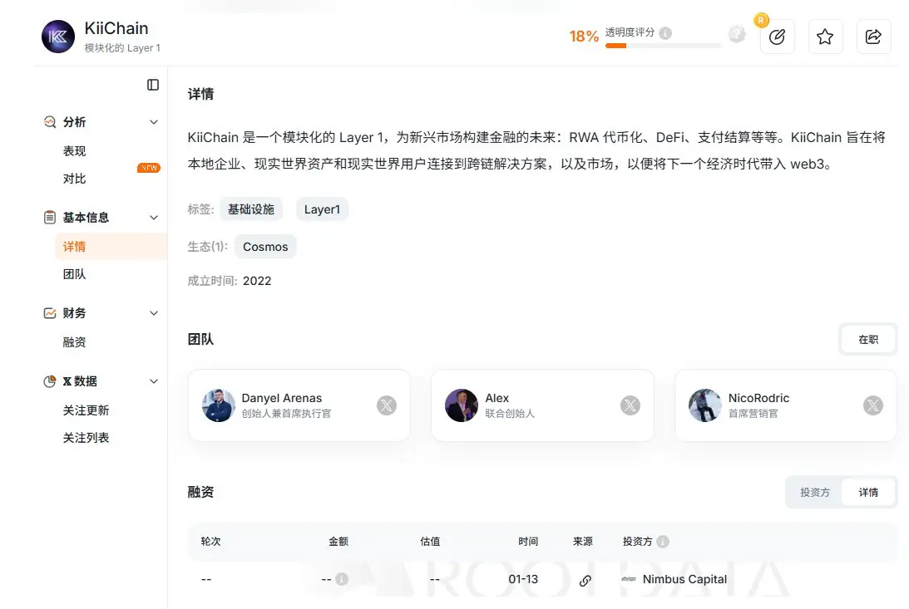Click the 分析 magnifier icon in sidebar

coord(50,121)
